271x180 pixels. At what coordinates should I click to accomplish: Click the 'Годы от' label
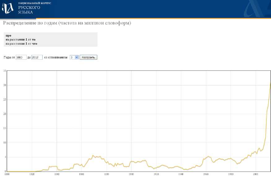tap(9, 58)
